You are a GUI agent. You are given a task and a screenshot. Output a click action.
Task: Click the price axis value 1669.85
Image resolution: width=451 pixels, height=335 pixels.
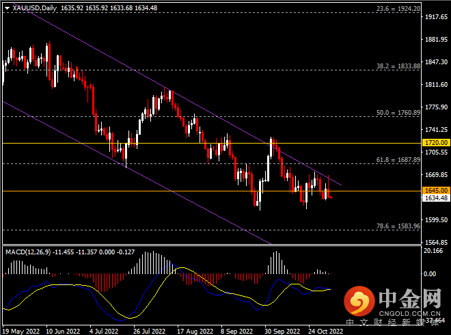(x=437, y=175)
